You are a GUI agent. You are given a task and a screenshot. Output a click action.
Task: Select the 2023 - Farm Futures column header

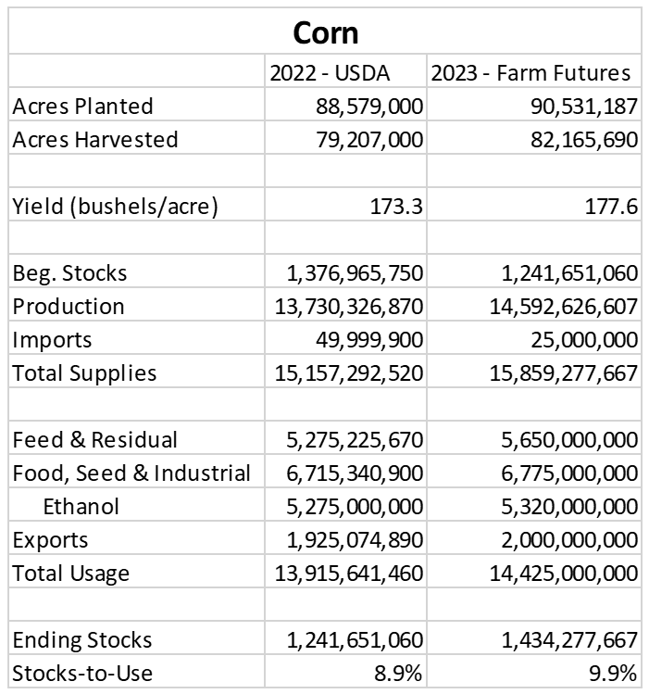click(532, 73)
